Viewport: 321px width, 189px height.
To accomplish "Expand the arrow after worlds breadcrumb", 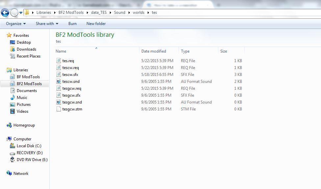I will pos(148,13).
